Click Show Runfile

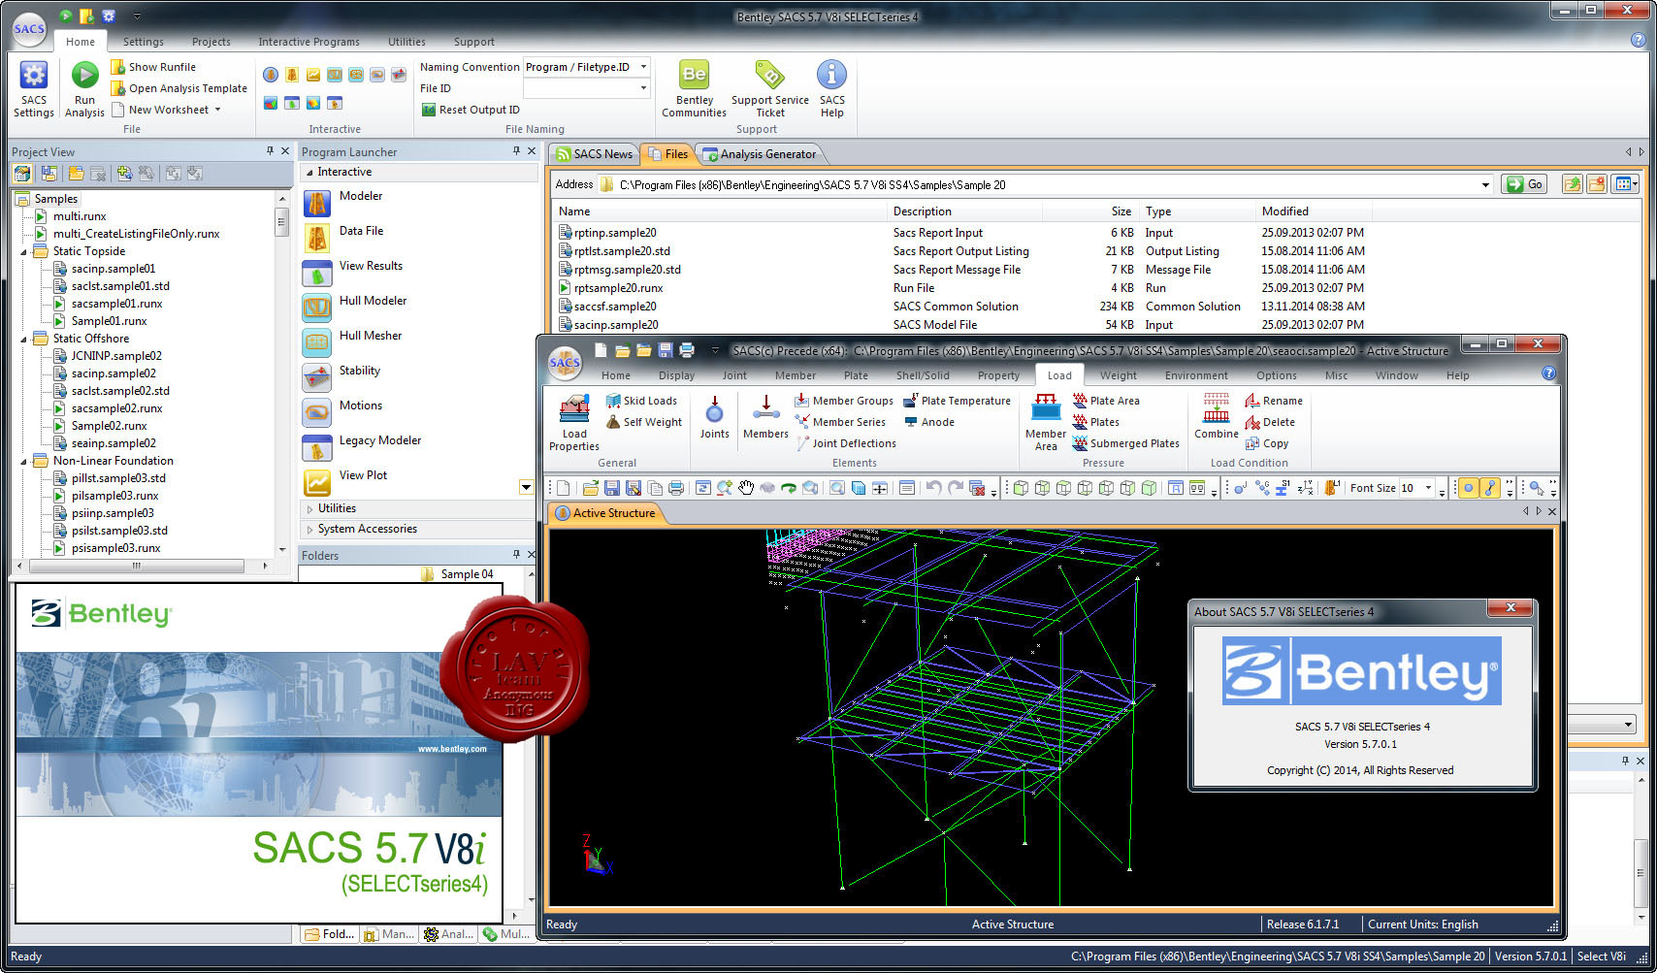(x=153, y=67)
